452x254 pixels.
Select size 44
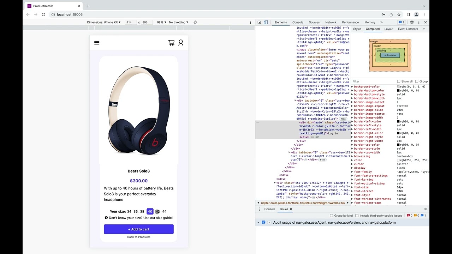[x=164, y=212]
